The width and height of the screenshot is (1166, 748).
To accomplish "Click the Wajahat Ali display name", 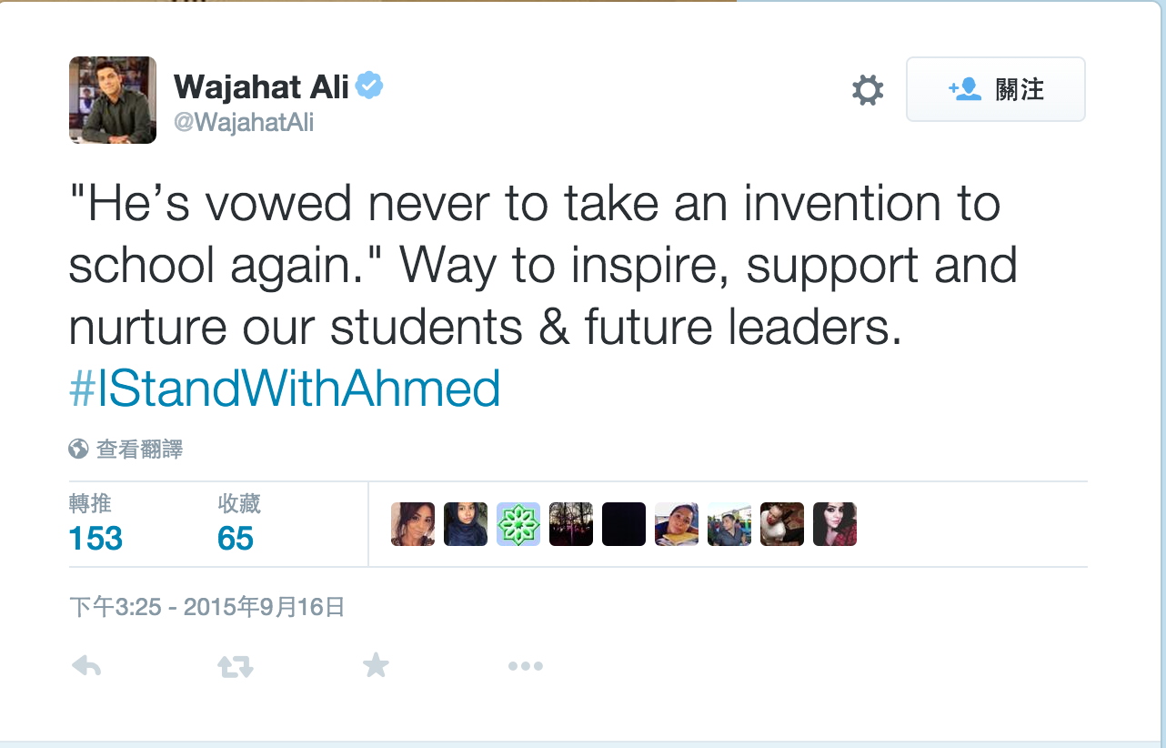I will tap(262, 87).
